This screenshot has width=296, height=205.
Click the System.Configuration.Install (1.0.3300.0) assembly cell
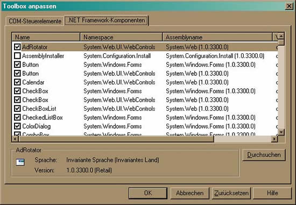pyautogui.click(x=215, y=56)
